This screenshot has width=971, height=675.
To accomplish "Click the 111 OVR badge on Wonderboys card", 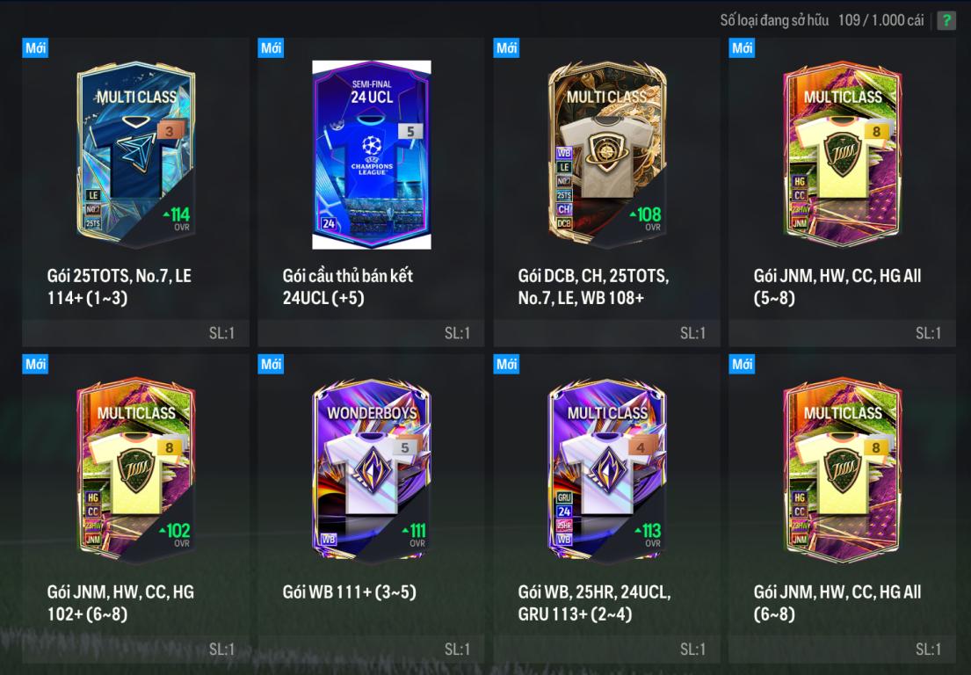I will point(415,535).
